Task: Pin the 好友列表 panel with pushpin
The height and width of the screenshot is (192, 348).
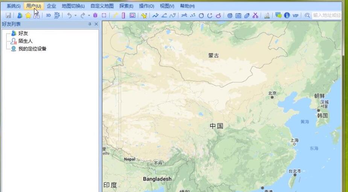Action: (x=90, y=24)
